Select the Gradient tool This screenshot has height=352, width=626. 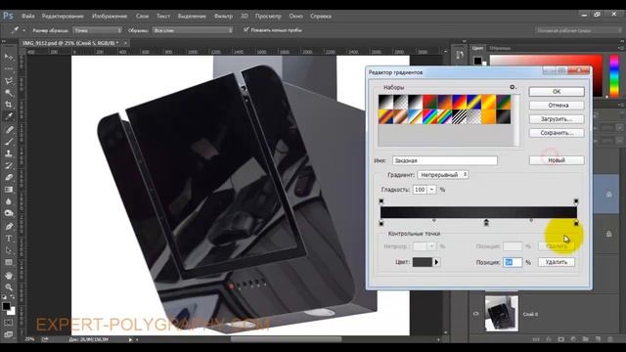[9, 190]
